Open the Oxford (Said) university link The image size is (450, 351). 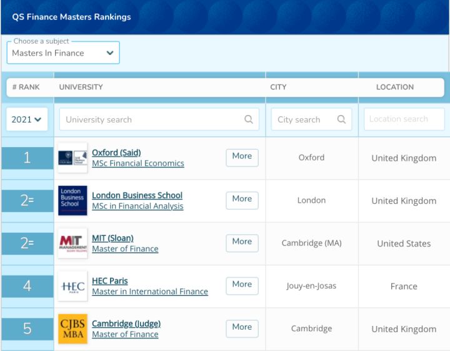tap(116, 153)
